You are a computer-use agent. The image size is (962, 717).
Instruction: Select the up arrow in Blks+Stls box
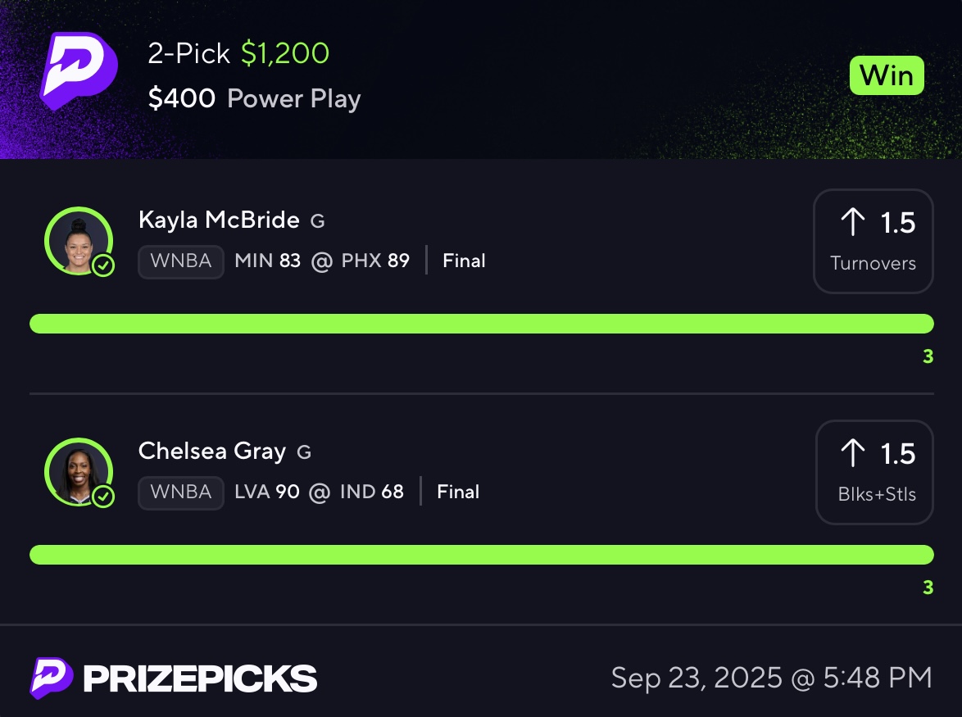(853, 452)
